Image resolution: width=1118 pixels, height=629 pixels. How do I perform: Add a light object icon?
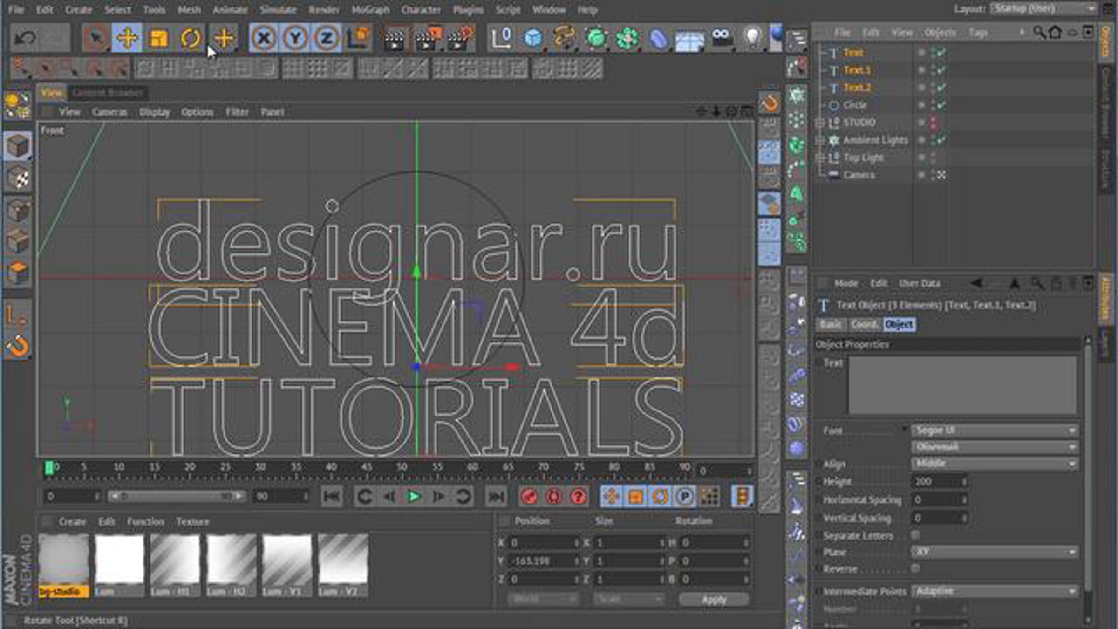click(752, 38)
